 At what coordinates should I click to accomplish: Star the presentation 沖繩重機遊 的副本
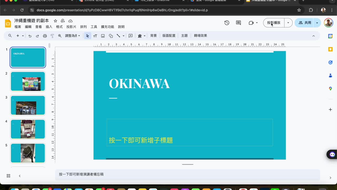(55, 21)
